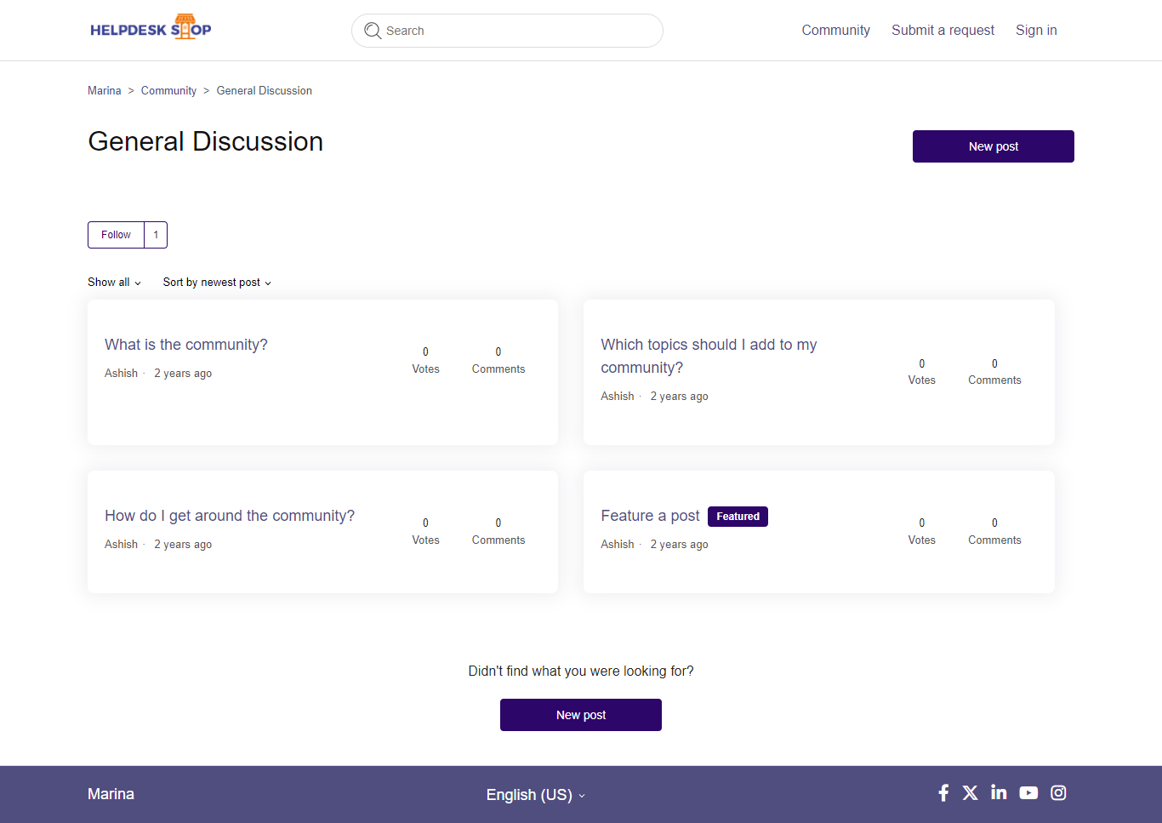The image size is (1162, 823).
Task: Click Sign in link
Action: 1036,31
